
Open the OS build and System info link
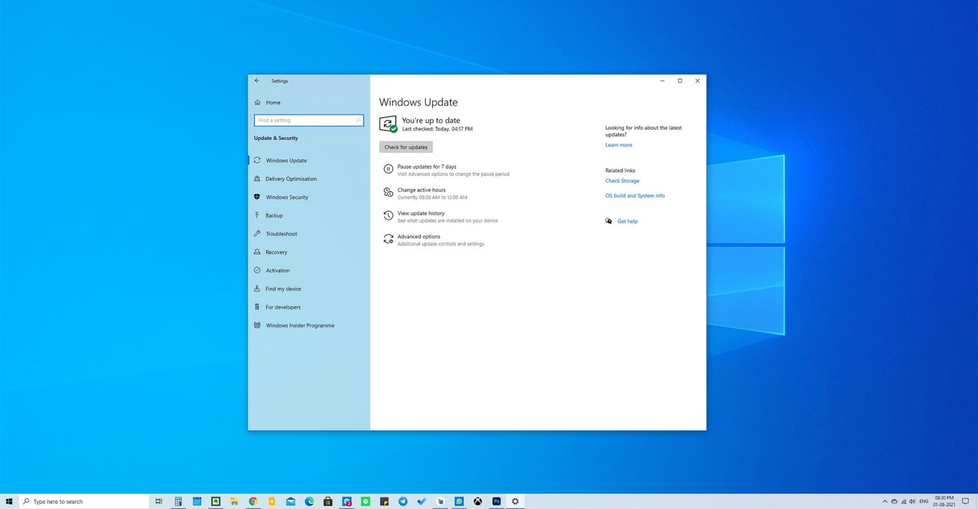[x=635, y=195]
